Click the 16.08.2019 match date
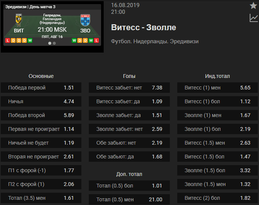259x205 pixels. pyautogui.click(x=125, y=5)
